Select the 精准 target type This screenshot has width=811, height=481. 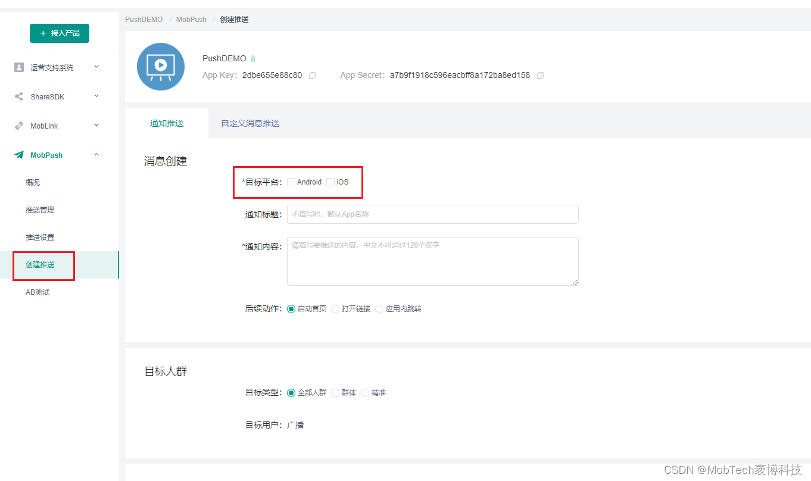(365, 393)
